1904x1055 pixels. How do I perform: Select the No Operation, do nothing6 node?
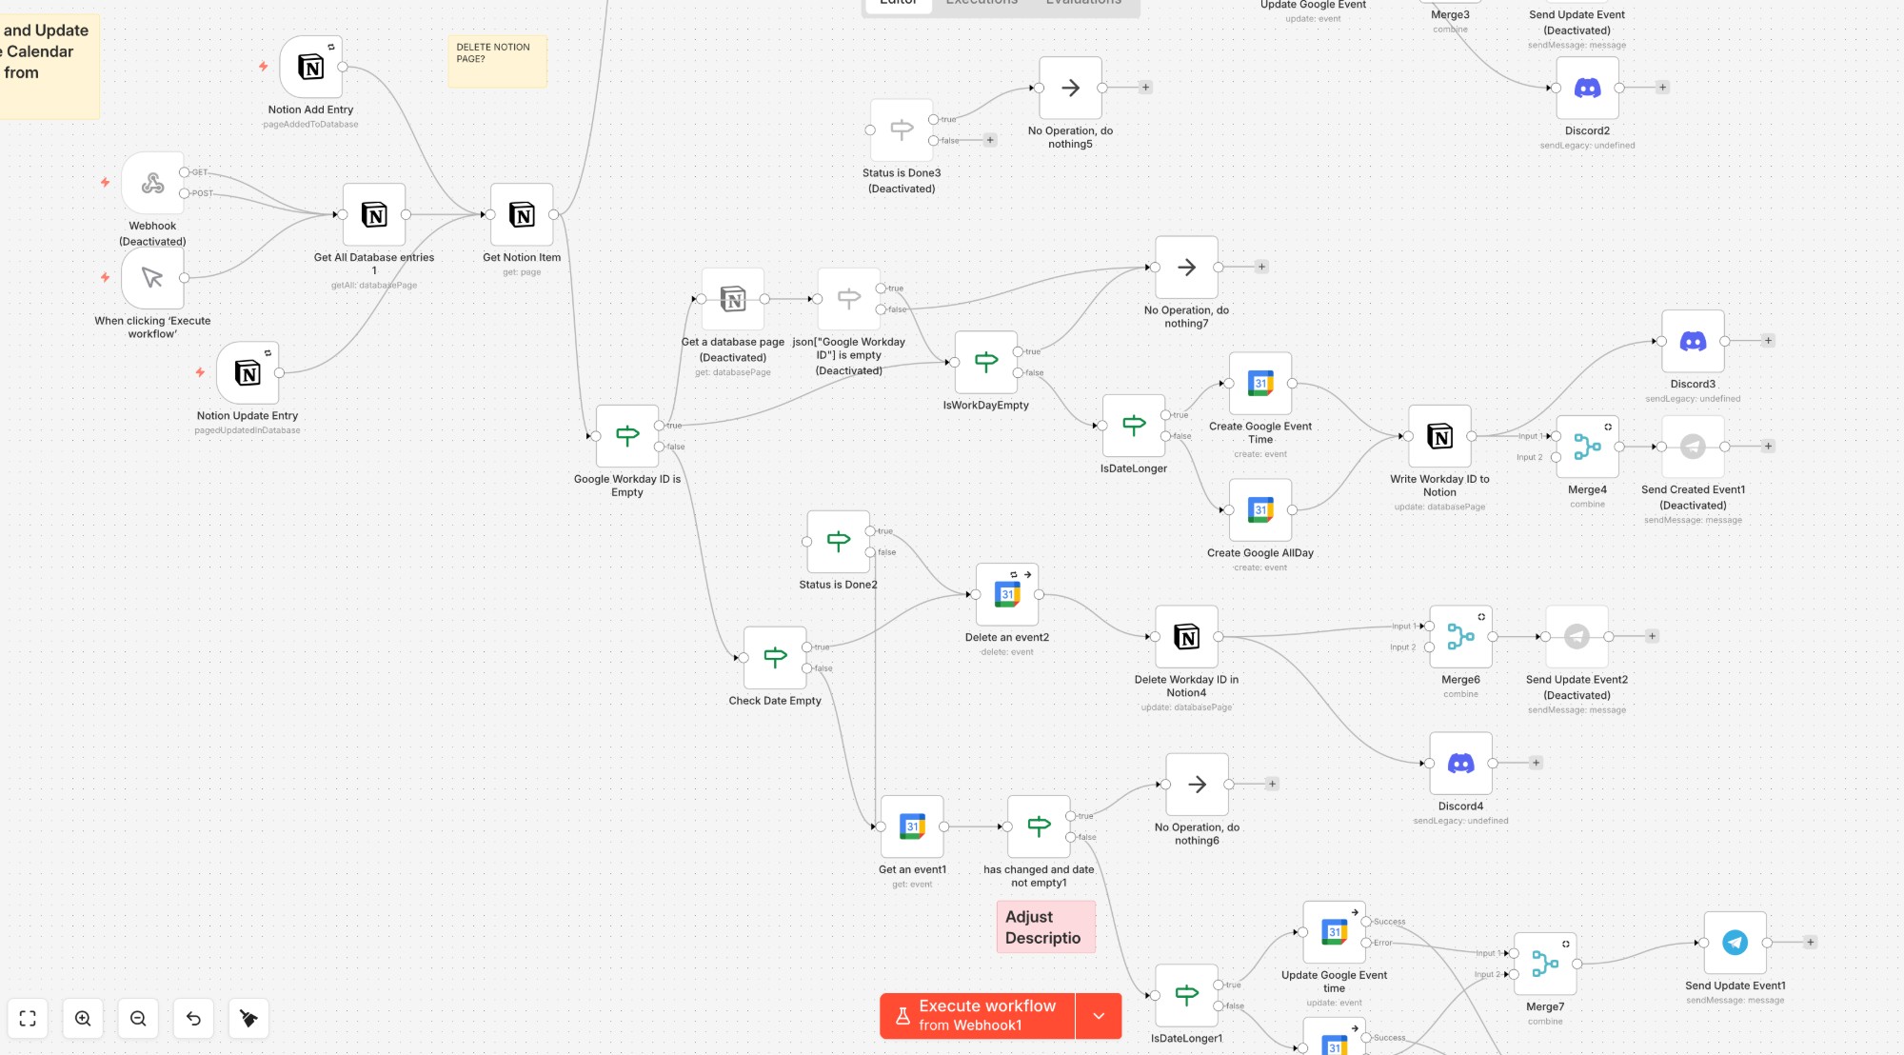1197,785
